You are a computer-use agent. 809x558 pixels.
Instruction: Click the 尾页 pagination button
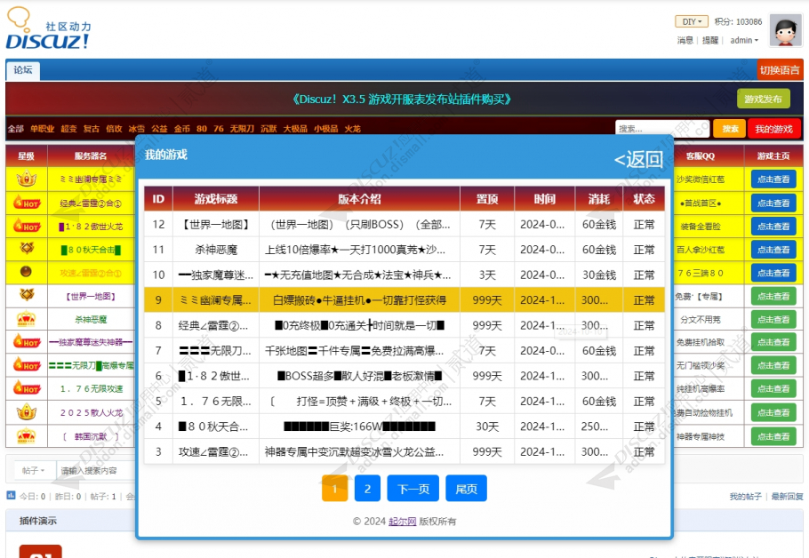click(x=466, y=488)
